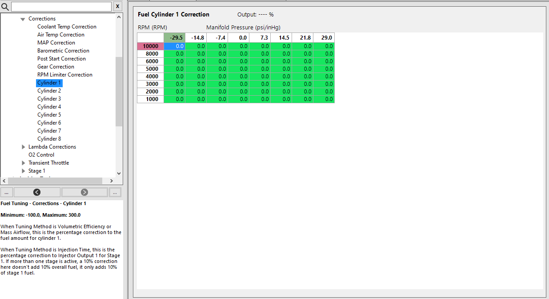The height and width of the screenshot is (299, 549).
Task: Select Barometric Correction
Action: pos(63,51)
